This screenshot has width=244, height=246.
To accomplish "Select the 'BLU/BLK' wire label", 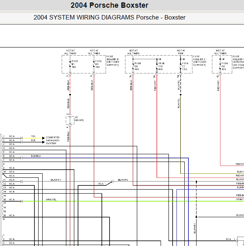I will pyautogui.click(x=36, y=156).
